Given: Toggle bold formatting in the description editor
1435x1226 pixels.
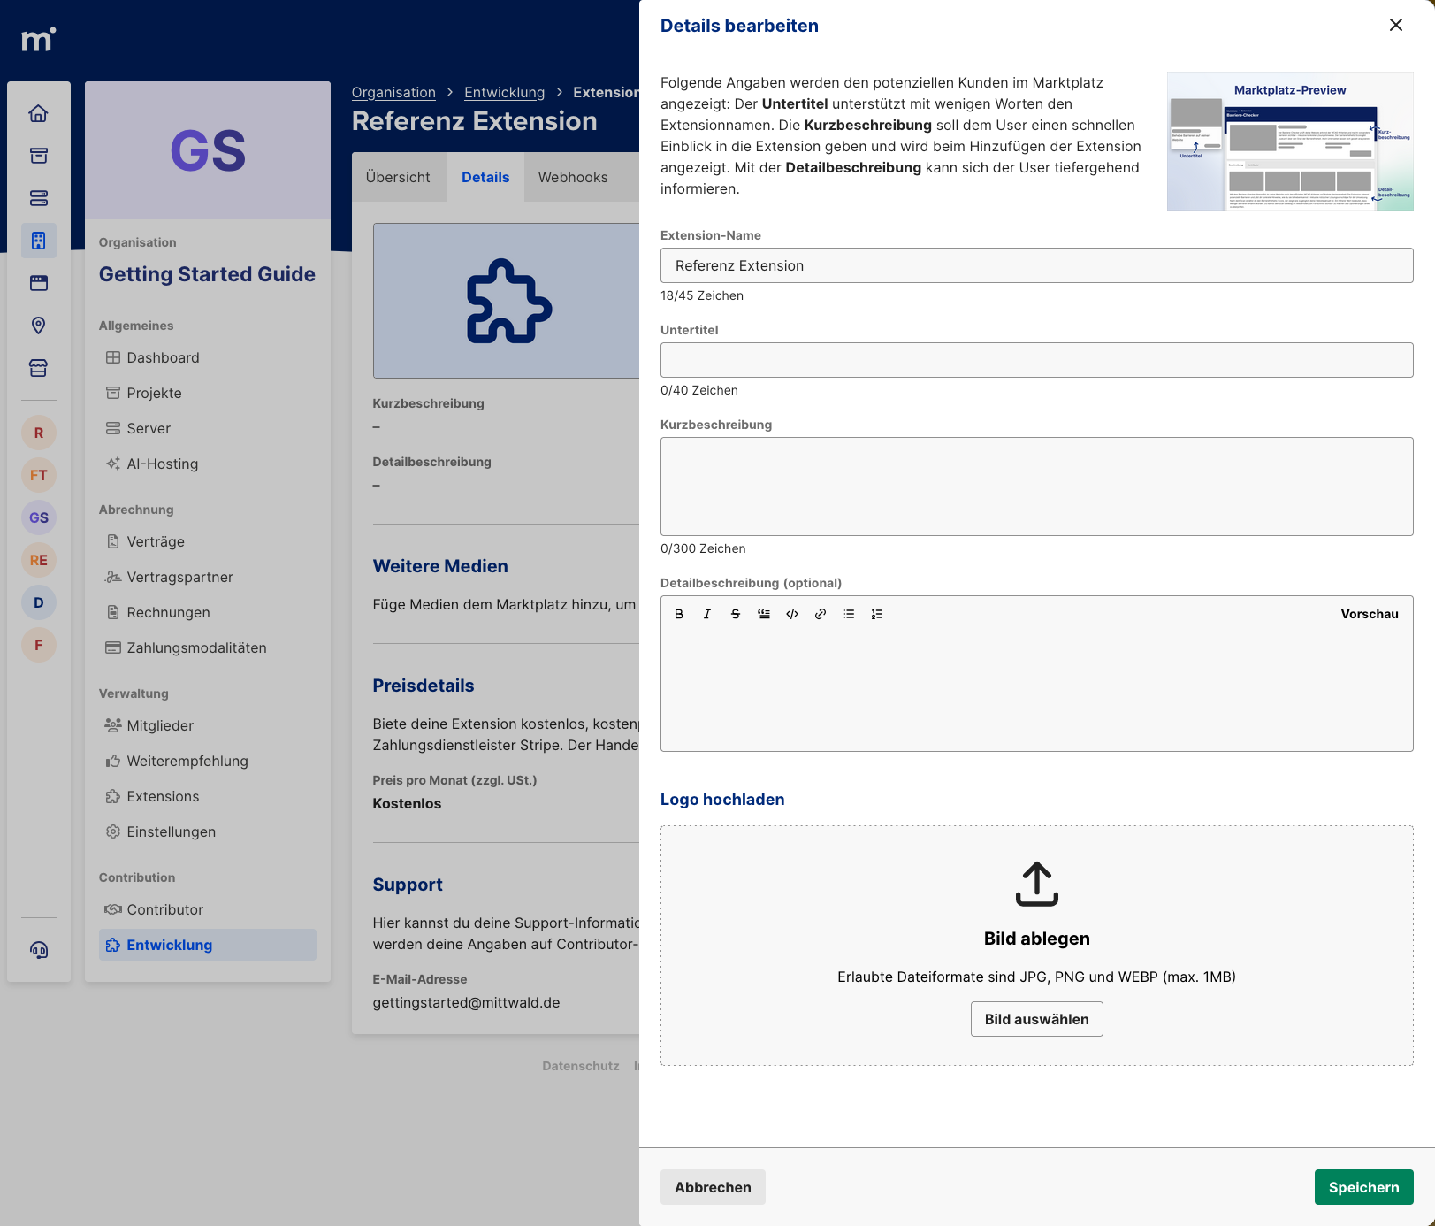Looking at the screenshot, I should coord(679,613).
